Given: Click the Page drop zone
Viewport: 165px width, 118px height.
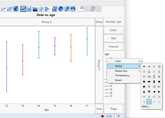Looking at the screenshot, I should (x=114, y=109).
